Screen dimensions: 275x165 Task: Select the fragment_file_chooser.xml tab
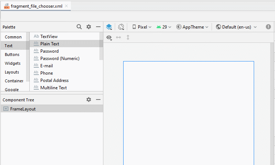click(36, 6)
